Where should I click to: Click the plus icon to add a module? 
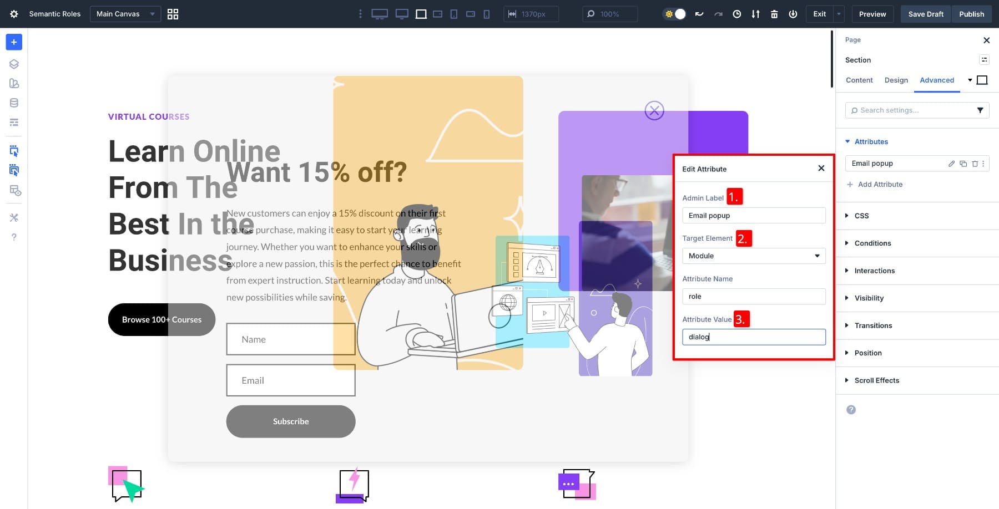[x=14, y=42]
